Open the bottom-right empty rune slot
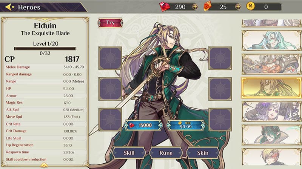This screenshot has height=169, width=302. pyautogui.click(x=220, y=120)
